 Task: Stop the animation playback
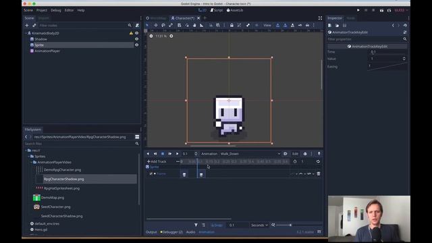[163, 154]
